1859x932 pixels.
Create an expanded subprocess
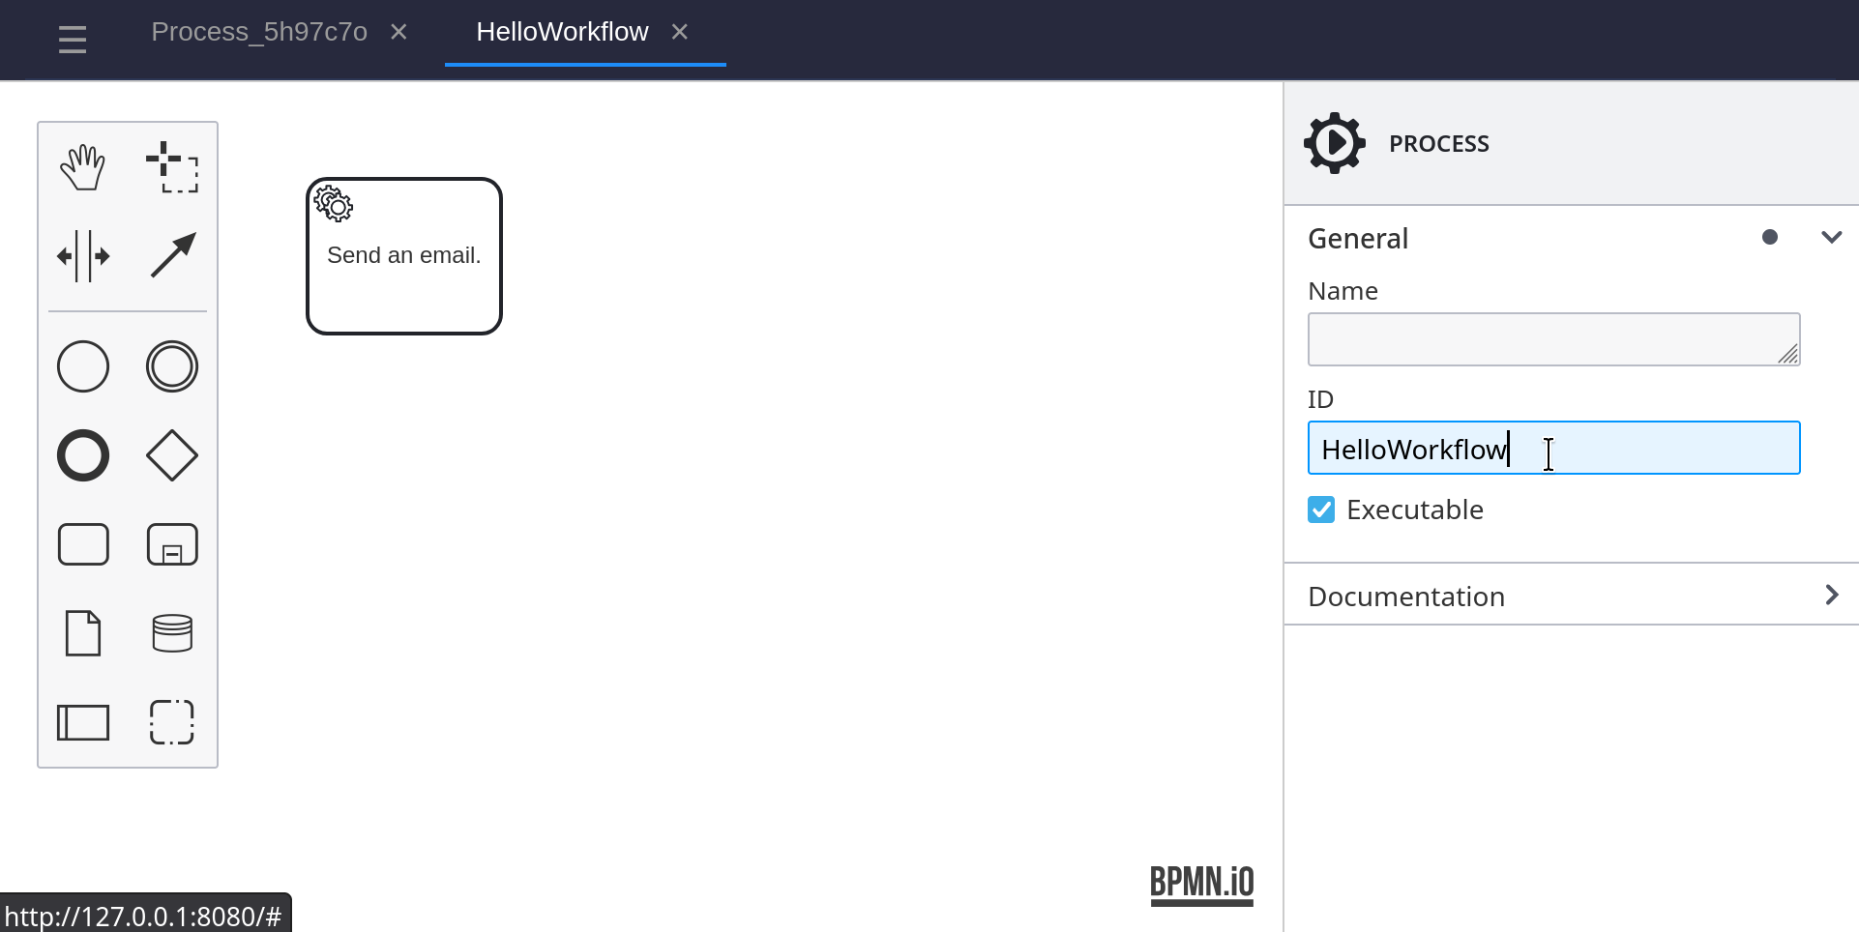point(172,544)
